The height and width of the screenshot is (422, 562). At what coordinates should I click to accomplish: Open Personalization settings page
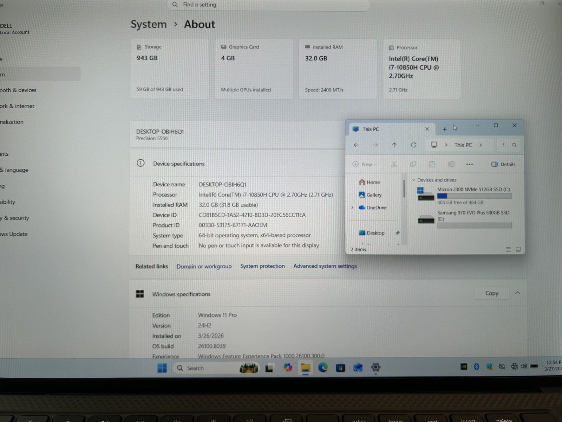(12, 122)
